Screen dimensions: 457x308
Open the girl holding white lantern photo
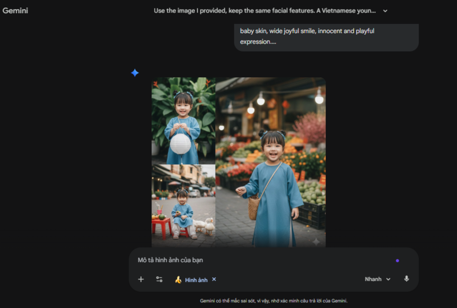[183, 121]
